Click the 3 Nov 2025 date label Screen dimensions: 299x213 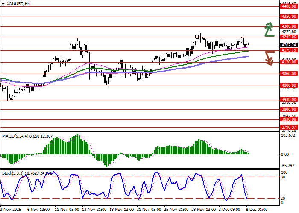pyautogui.click(x=11, y=210)
